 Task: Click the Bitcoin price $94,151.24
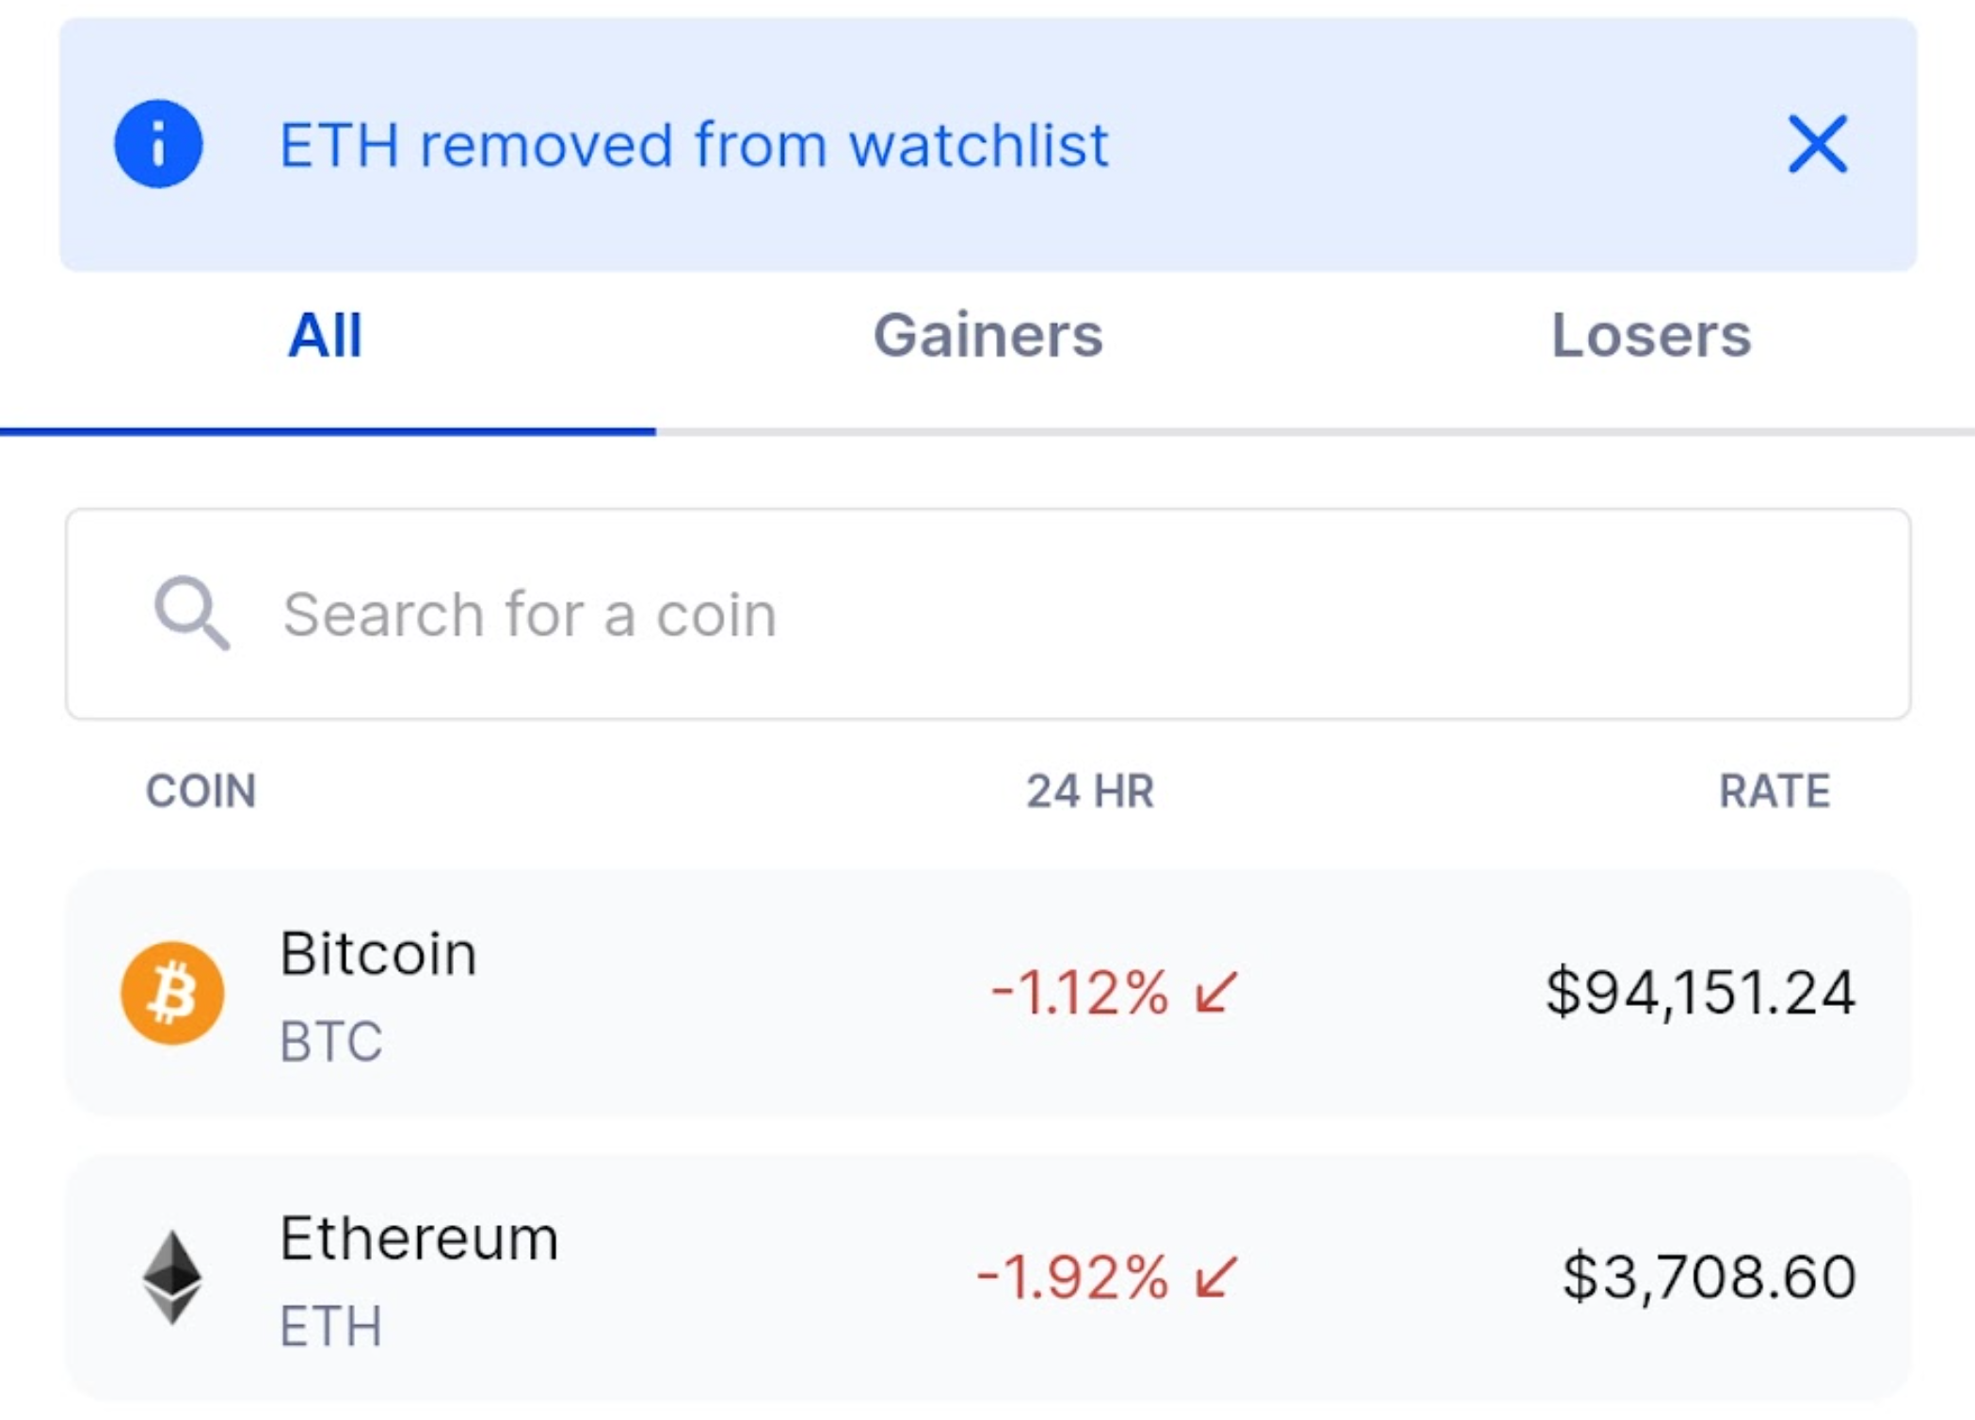(x=1702, y=988)
